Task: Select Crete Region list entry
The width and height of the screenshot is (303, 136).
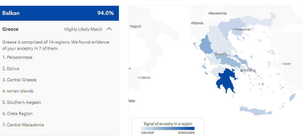Action: click(x=18, y=113)
